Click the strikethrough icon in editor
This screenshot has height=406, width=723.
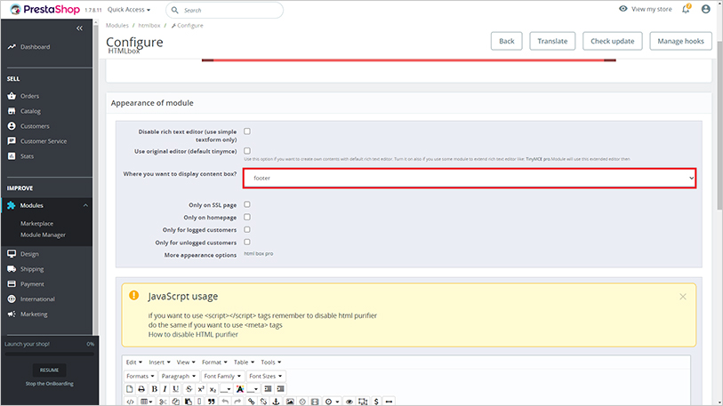pyautogui.click(x=189, y=389)
